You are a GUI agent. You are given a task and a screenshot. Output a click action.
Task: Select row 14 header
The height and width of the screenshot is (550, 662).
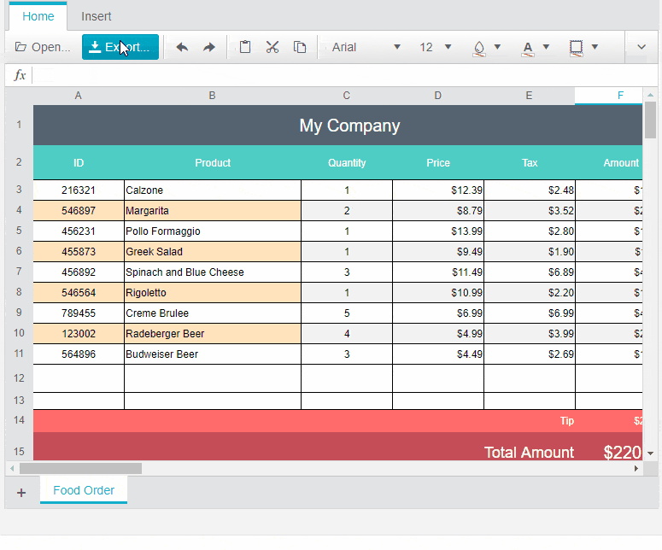point(19,420)
